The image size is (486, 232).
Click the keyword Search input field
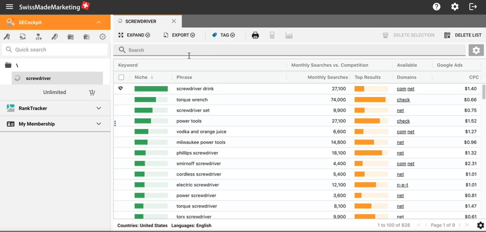289,50
